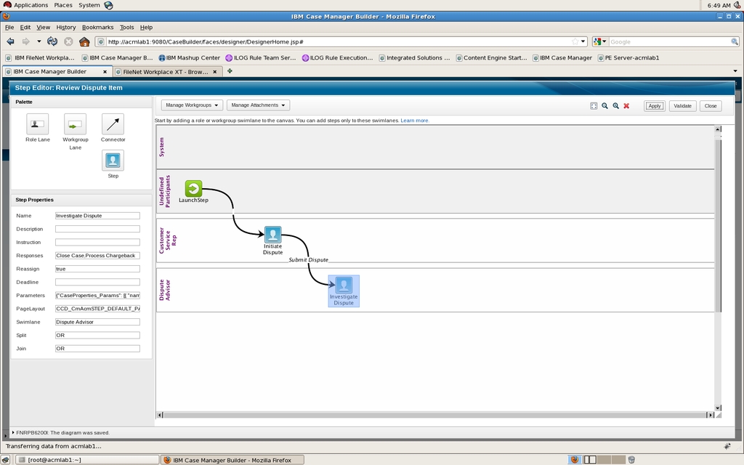Click the Description input field

[x=97, y=229]
